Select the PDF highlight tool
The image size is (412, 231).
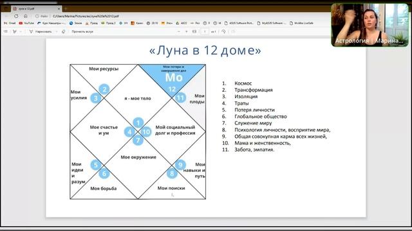click(15, 31)
